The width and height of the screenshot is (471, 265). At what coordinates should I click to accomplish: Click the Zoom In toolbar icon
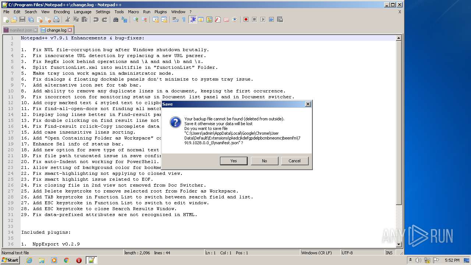click(x=135, y=20)
